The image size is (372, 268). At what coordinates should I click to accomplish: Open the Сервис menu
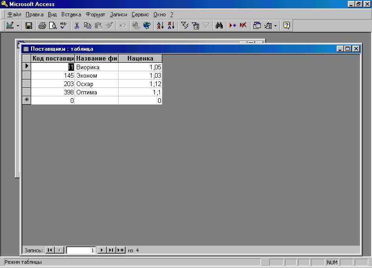coord(140,14)
